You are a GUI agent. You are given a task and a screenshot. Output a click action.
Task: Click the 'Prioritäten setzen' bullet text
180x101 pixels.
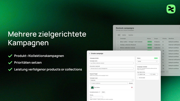pyautogui.click(x=28, y=63)
